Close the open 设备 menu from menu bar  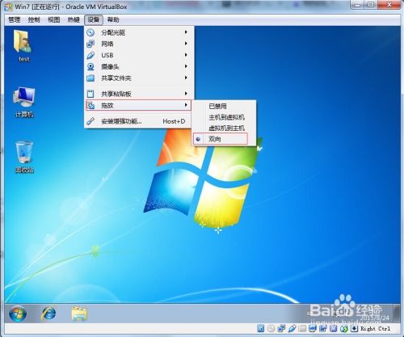tap(94, 19)
